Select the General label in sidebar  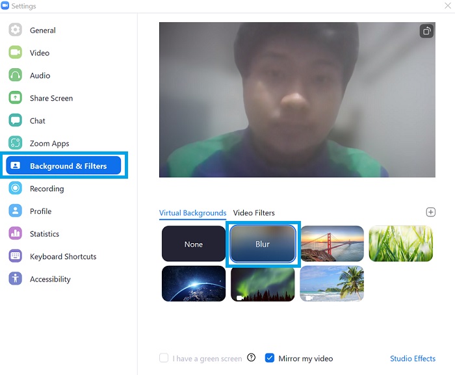click(43, 31)
